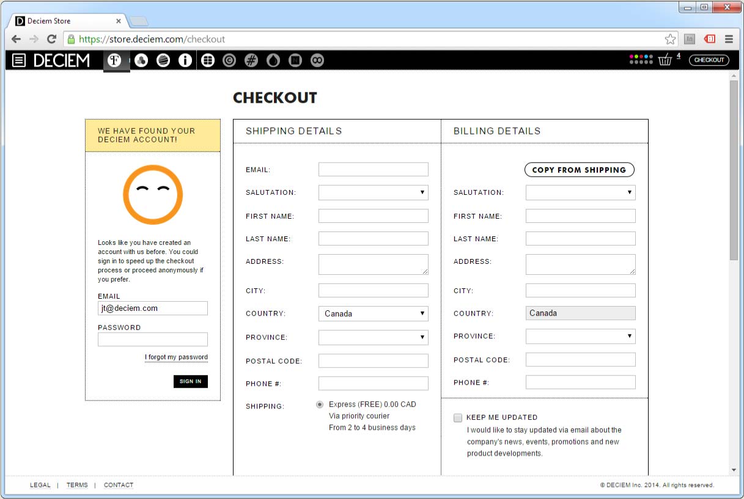Click the browser forward arrow

point(34,39)
